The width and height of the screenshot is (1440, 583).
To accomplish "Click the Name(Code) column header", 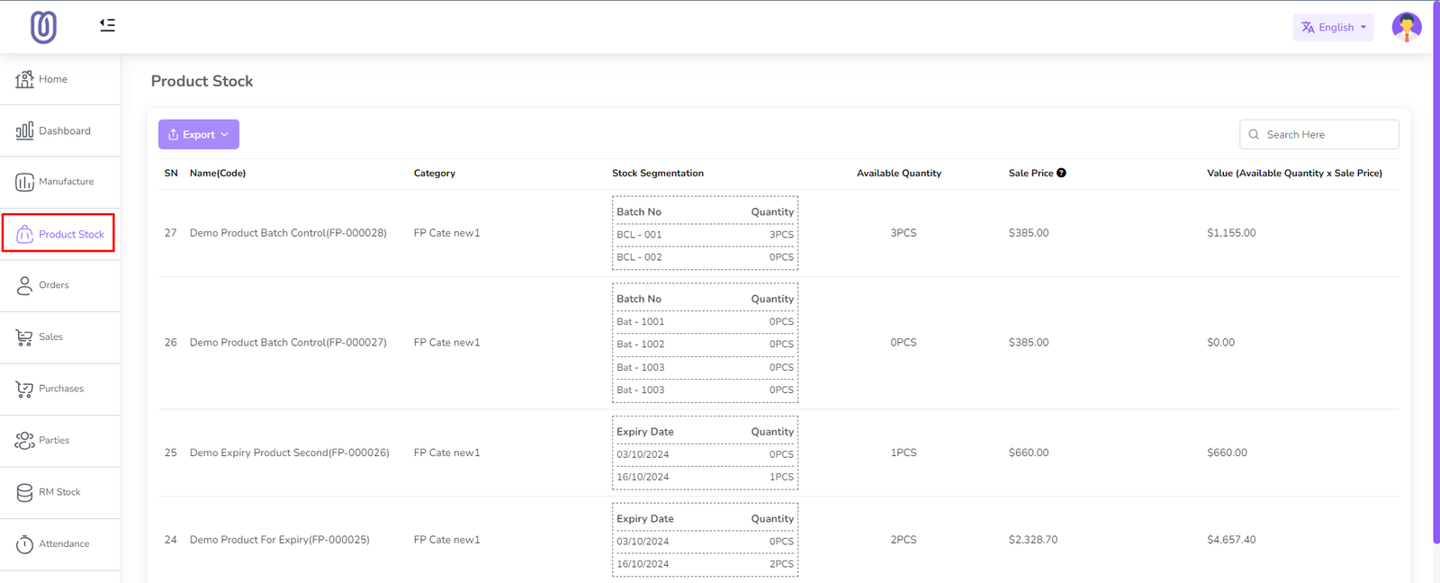I will point(218,174).
